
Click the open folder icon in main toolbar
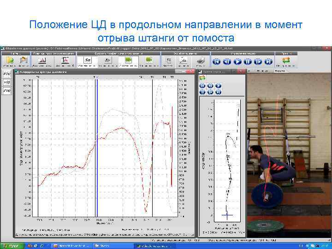coord(10,60)
